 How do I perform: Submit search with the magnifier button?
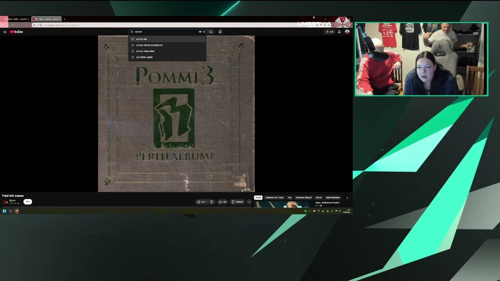(x=211, y=32)
